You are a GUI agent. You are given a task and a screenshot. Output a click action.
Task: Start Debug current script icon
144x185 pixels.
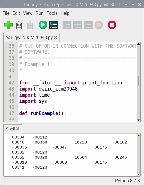pyautogui.click(x=54, y=25)
